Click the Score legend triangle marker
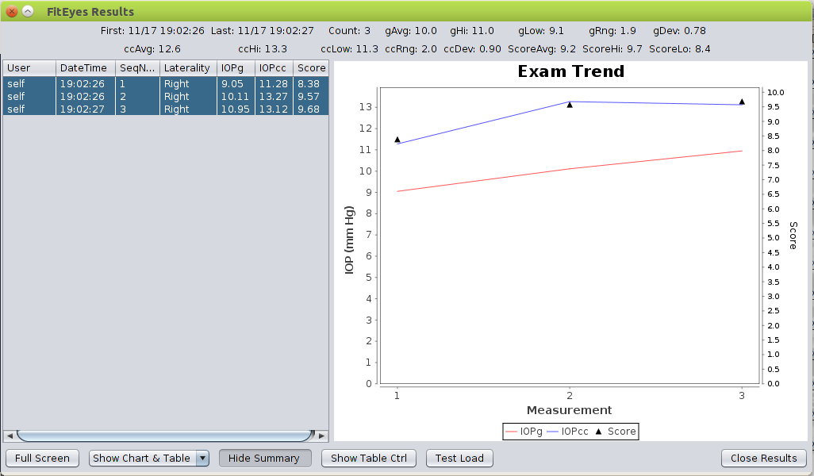 (598, 432)
